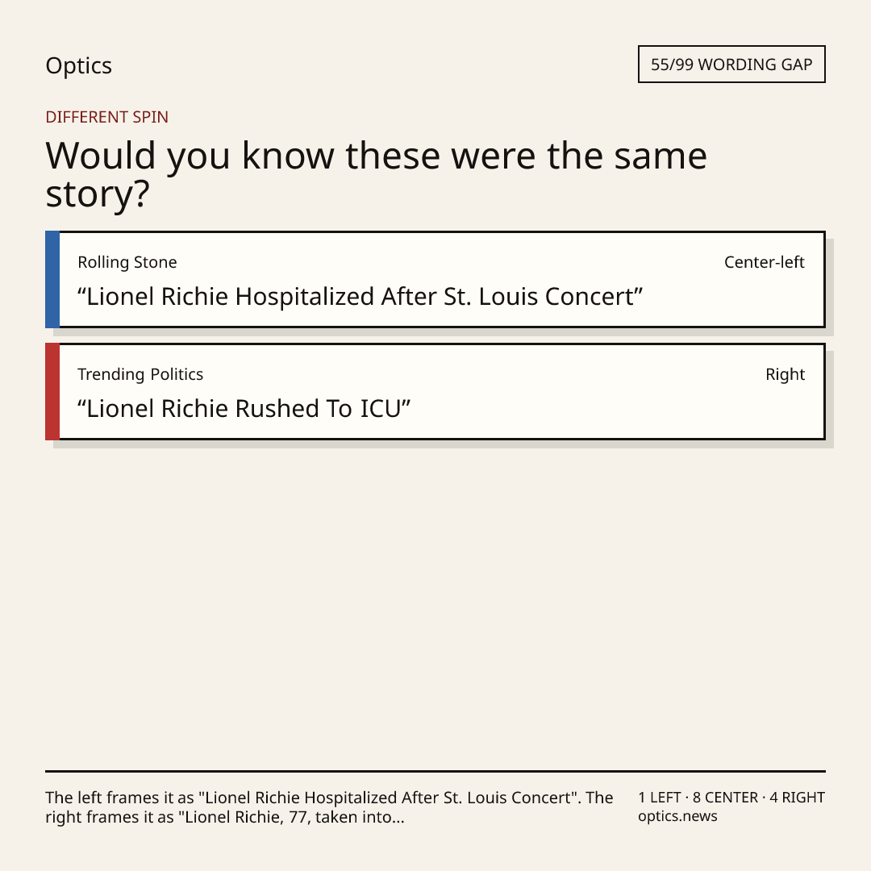Screen dimensions: 871x871
Task: Click the horizontal footer divider line
Action: (435, 771)
